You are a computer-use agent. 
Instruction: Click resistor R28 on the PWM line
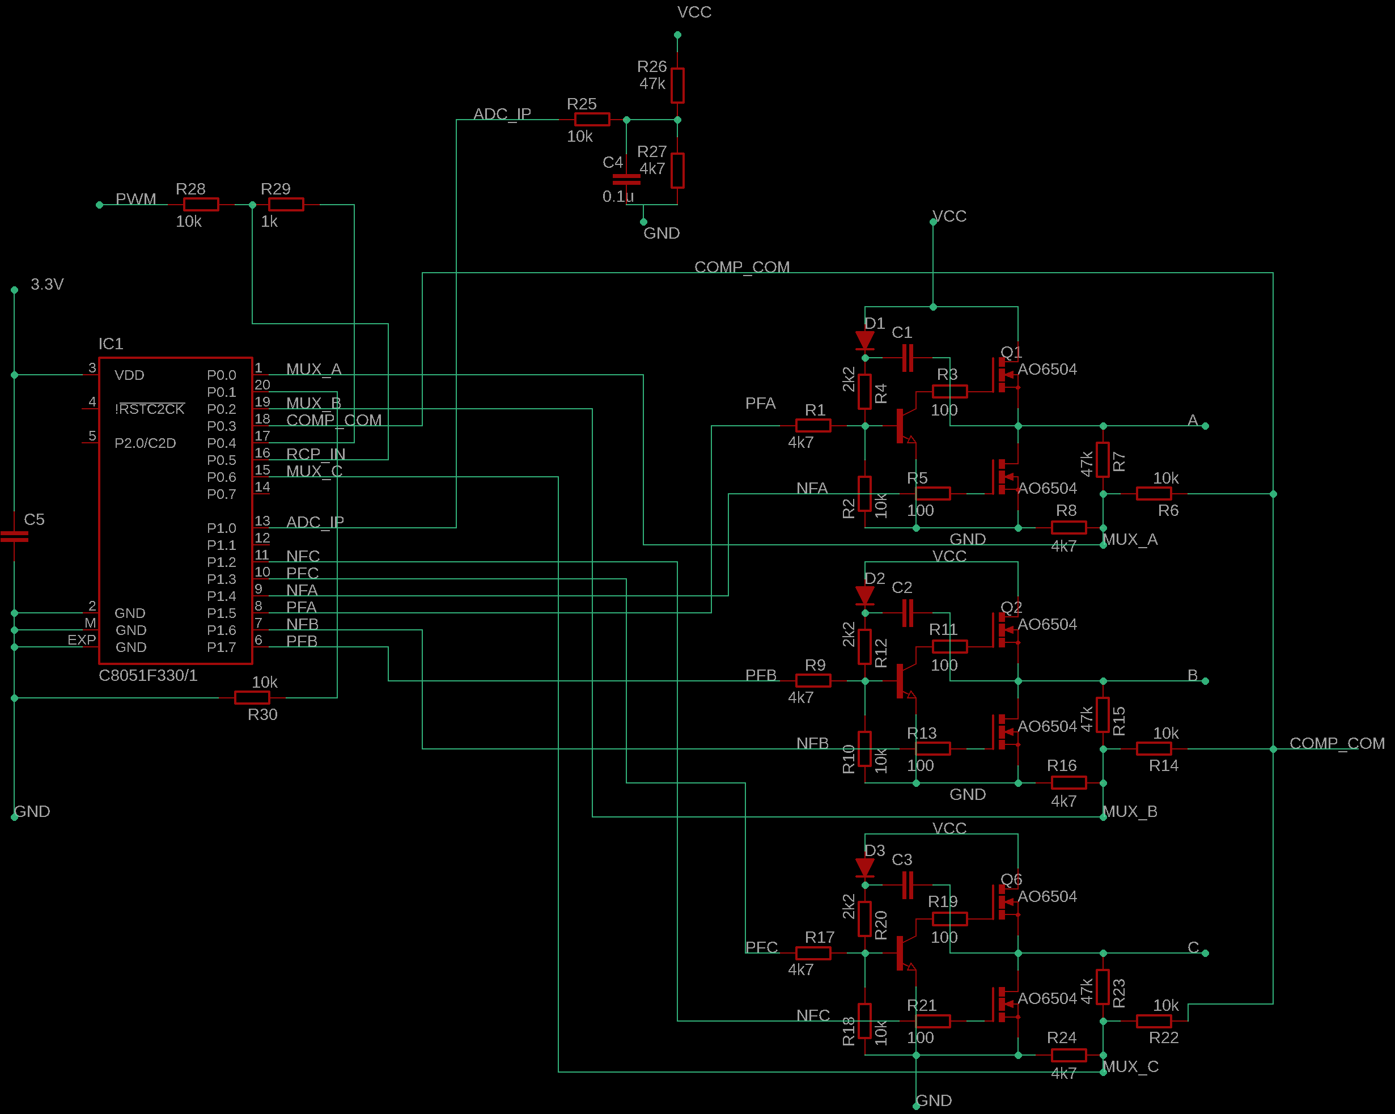201,205
